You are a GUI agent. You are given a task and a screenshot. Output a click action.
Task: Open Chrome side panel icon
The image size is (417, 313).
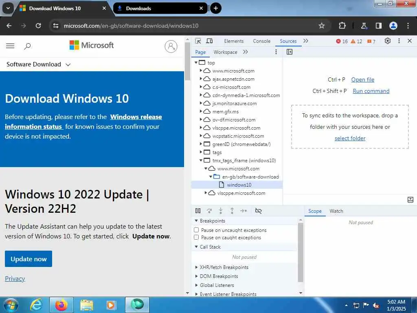click(378, 26)
